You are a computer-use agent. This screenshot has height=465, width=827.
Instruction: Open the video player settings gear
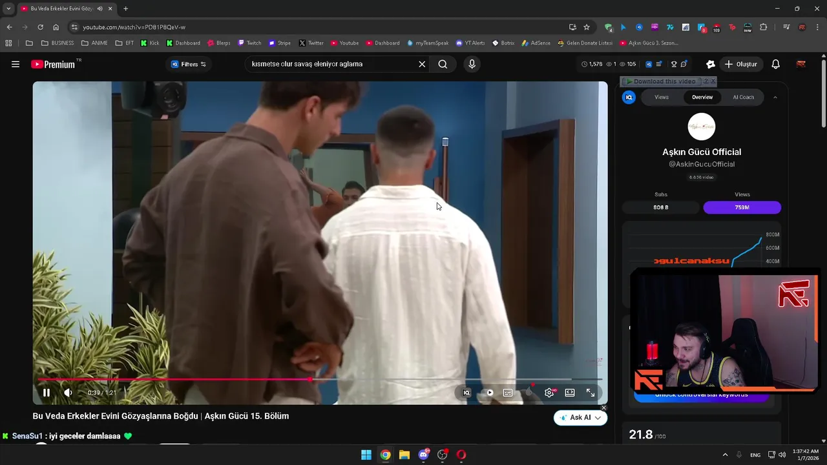click(x=549, y=393)
